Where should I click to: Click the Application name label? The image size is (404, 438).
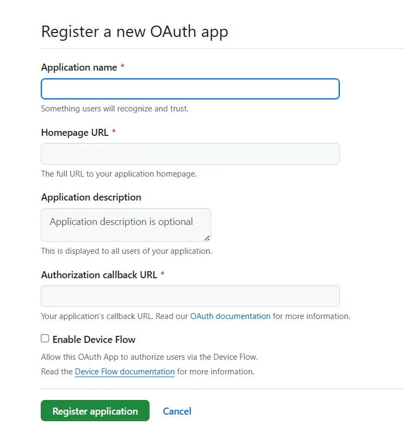78,67
